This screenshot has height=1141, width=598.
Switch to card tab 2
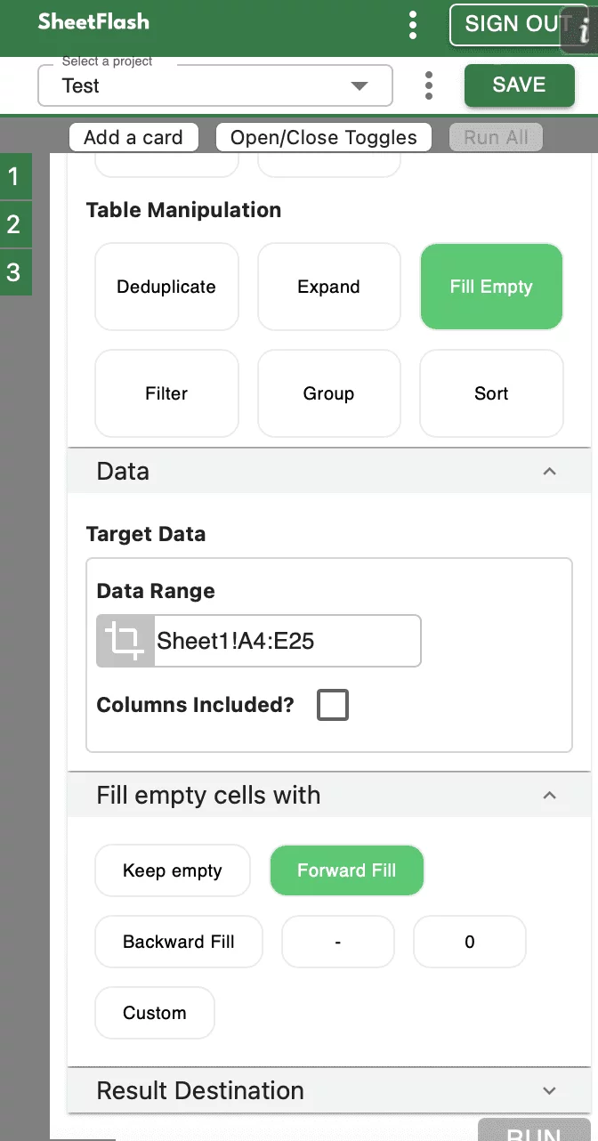(13, 224)
